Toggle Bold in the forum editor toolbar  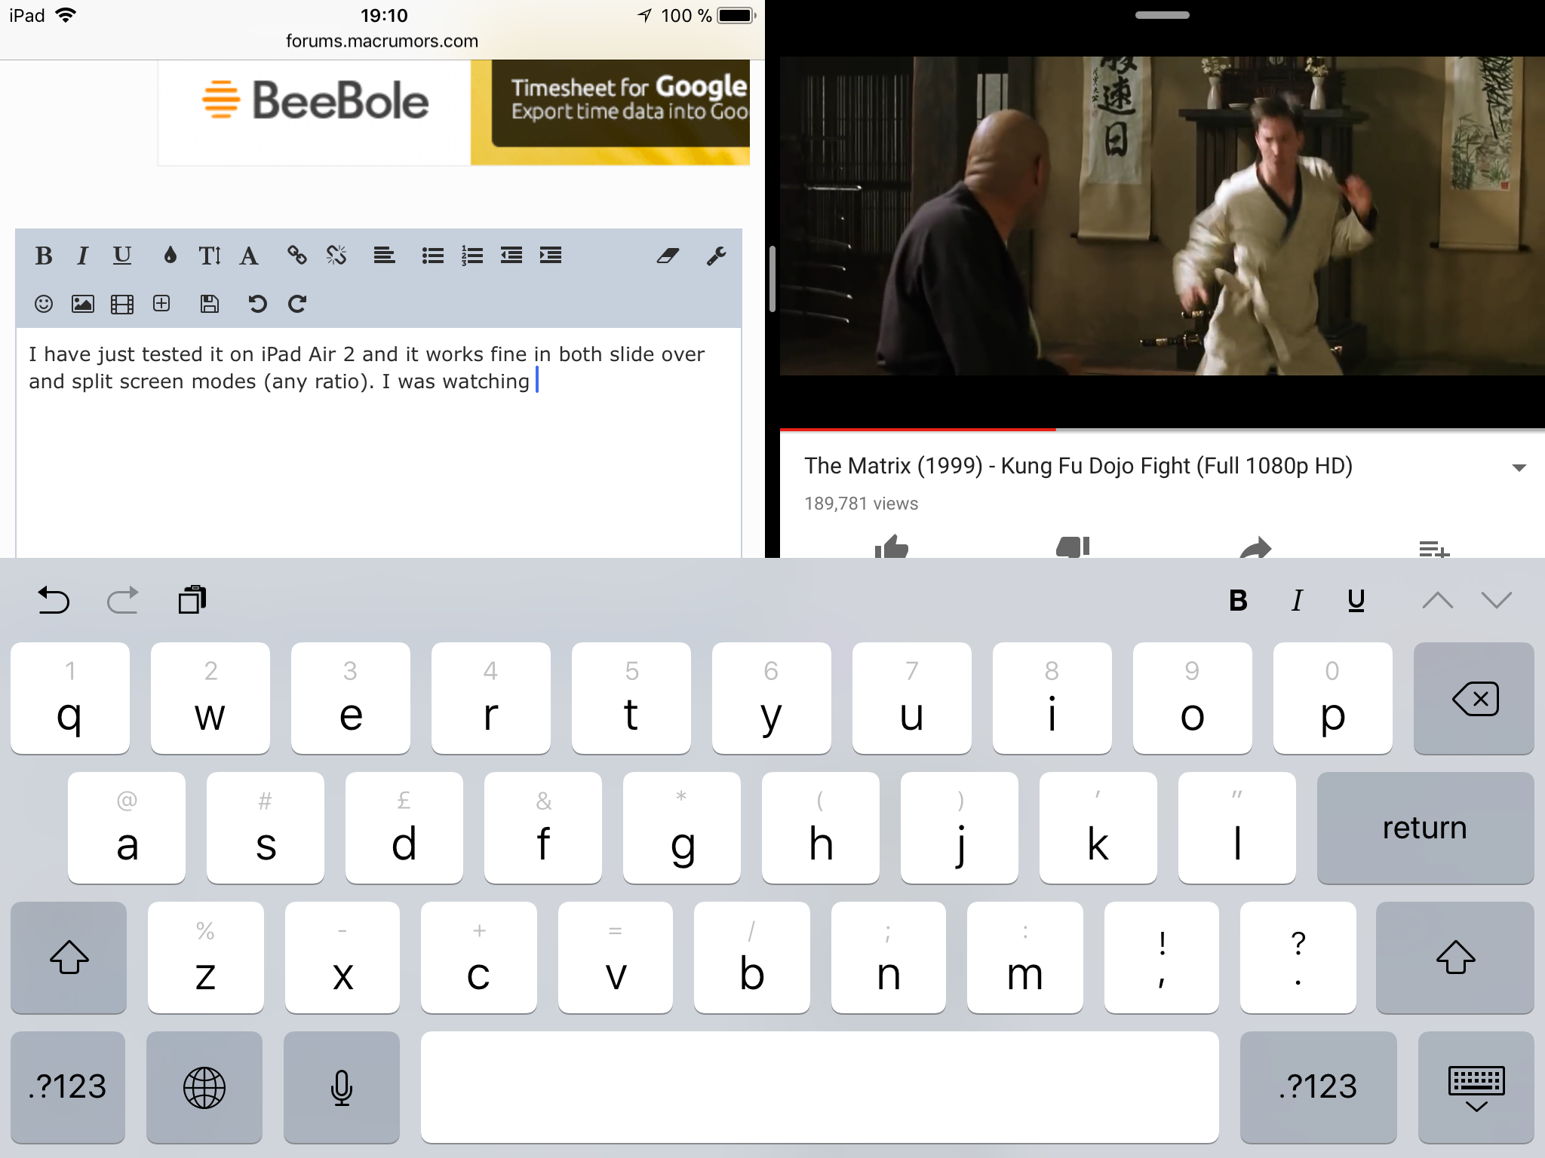pos(44,256)
